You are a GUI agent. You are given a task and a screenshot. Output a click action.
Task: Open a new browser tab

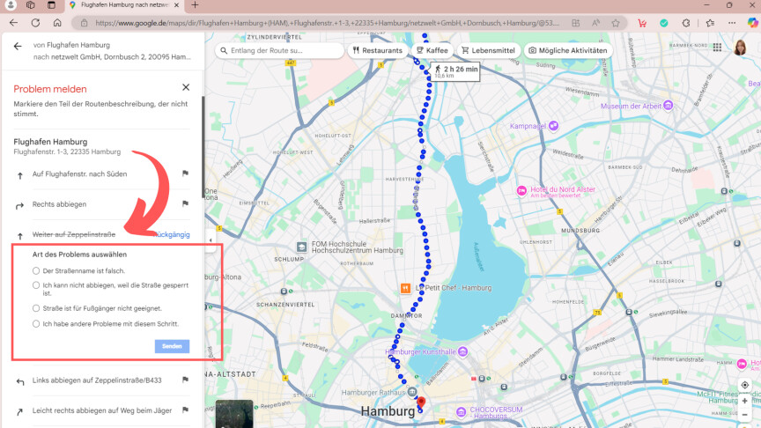(195, 5)
